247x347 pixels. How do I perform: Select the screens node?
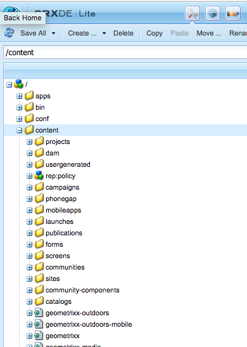coord(58,256)
